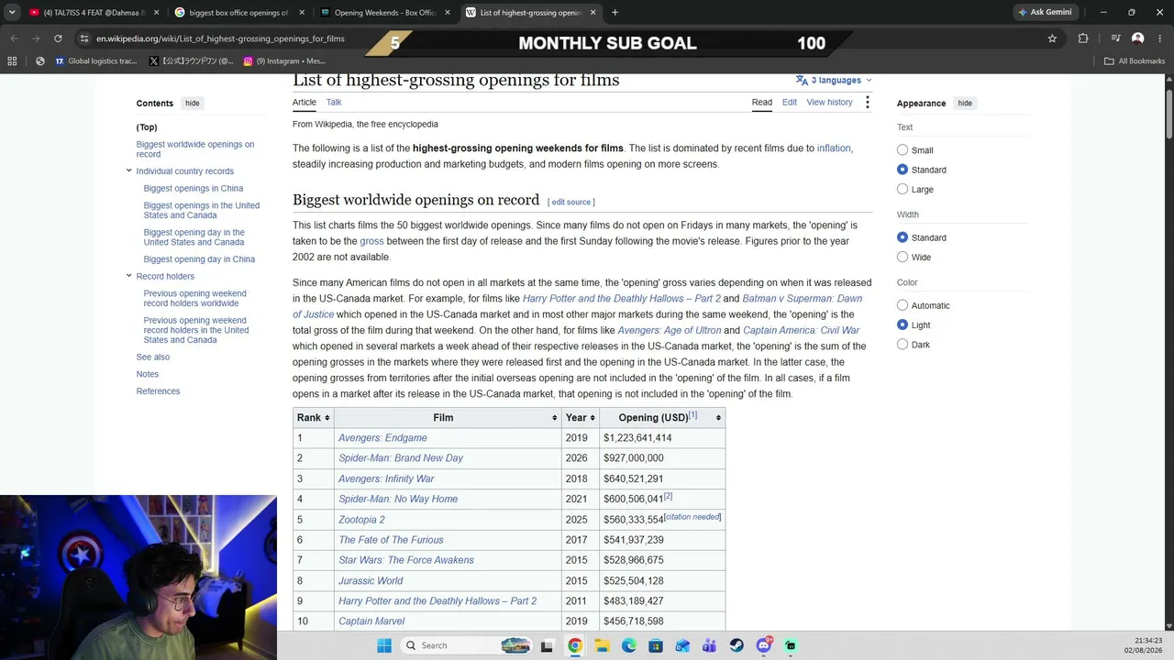Click the page vertical scrollbar

1168,115
